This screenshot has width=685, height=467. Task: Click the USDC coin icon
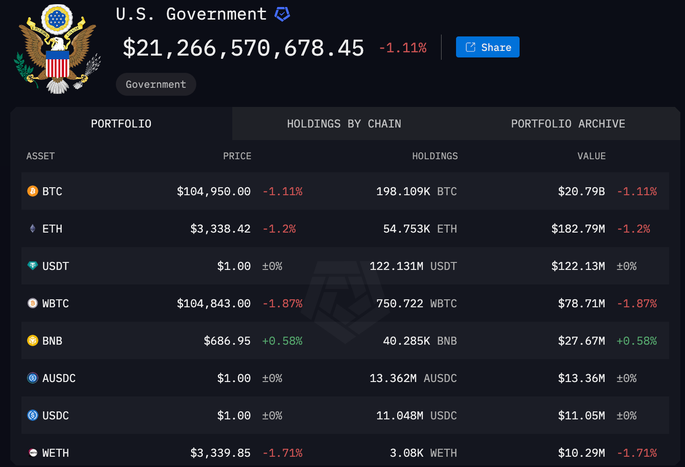33,415
